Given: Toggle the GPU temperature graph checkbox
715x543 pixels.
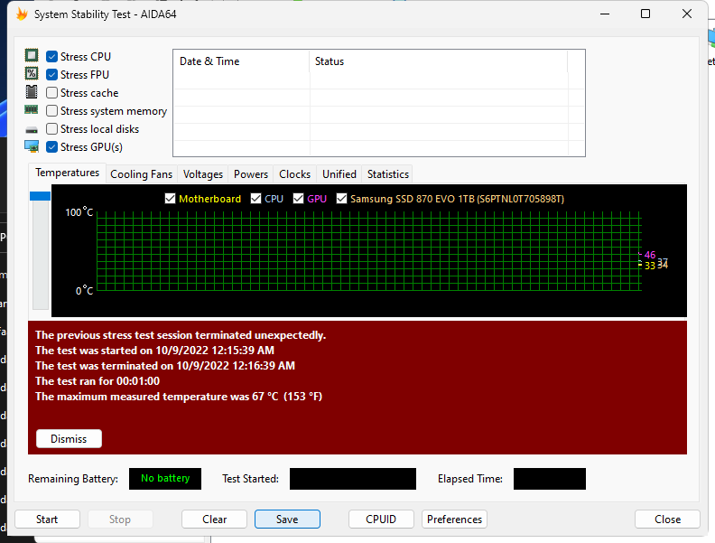Looking at the screenshot, I should (298, 199).
